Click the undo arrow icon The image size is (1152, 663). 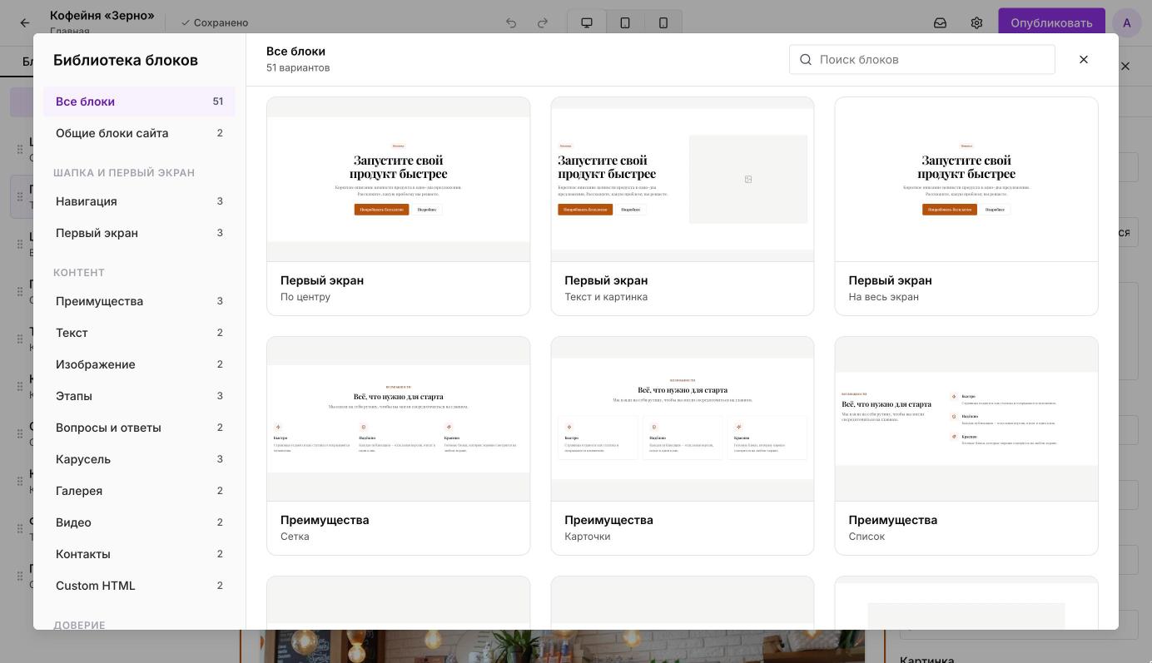(511, 22)
